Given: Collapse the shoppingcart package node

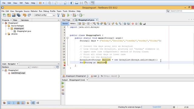Looking at the screenshot, I should click(9, 28).
